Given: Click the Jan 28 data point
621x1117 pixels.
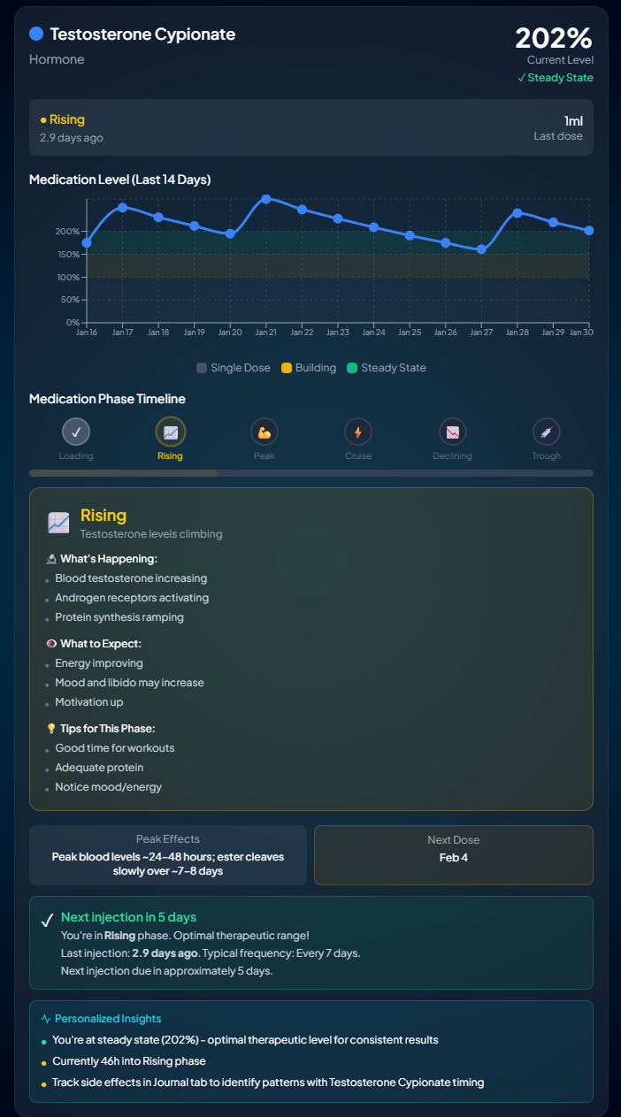Looking at the screenshot, I should pos(517,212).
